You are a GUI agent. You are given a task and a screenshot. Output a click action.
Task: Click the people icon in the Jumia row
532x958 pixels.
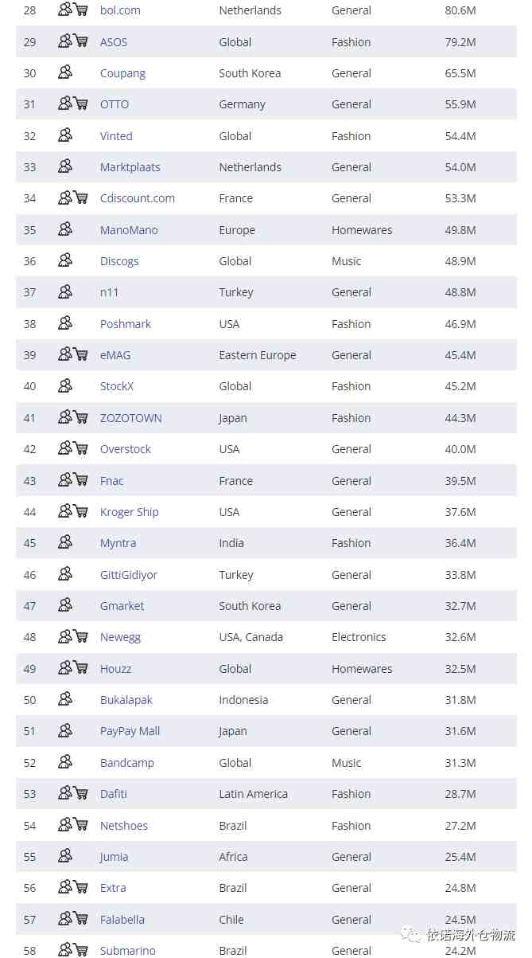click(x=65, y=855)
